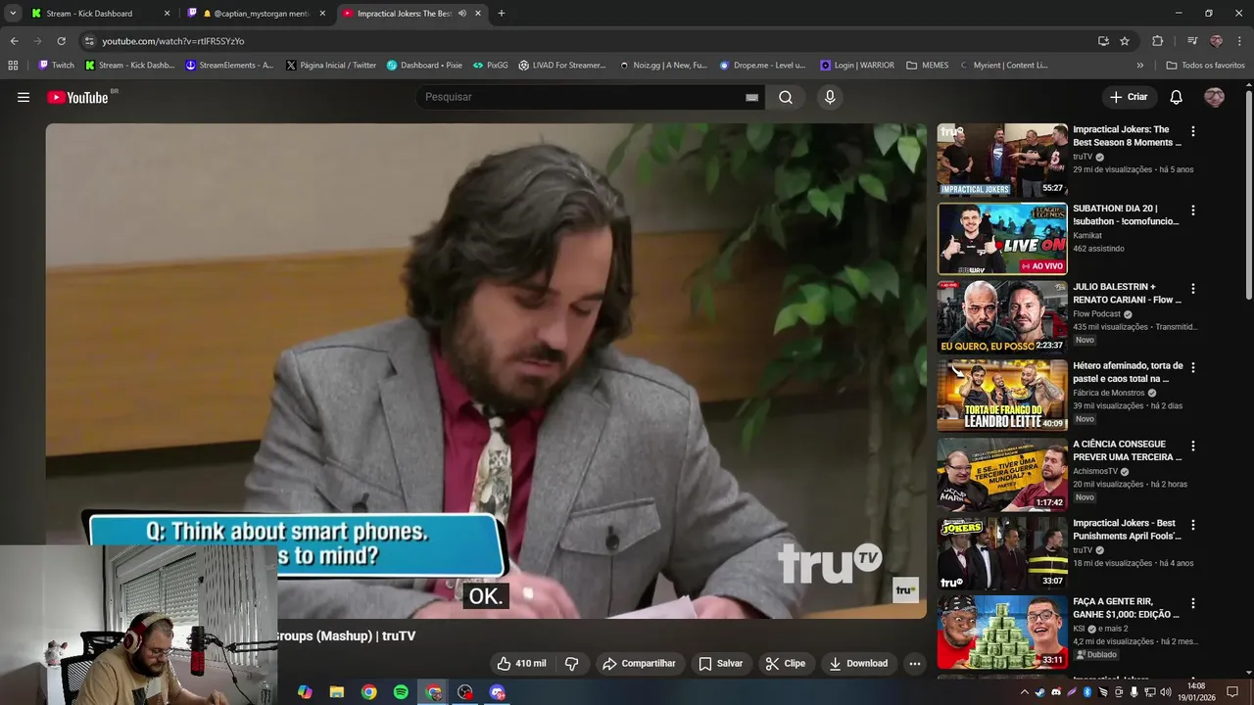Mute the Impractical Jokers tab audio
Screen dimensions: 1254x705
click(462, 14)
